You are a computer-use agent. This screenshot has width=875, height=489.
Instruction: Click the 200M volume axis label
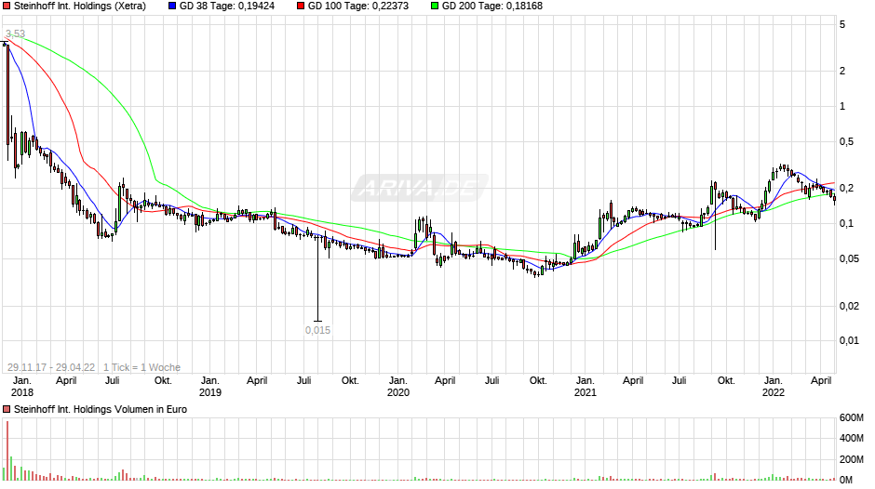click(x=851, y=459)
